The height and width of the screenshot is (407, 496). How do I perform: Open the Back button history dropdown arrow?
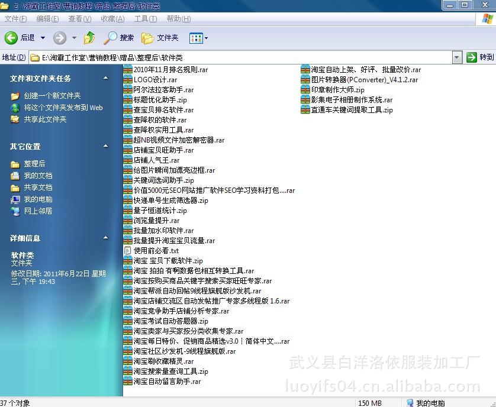tap(43, 38)
